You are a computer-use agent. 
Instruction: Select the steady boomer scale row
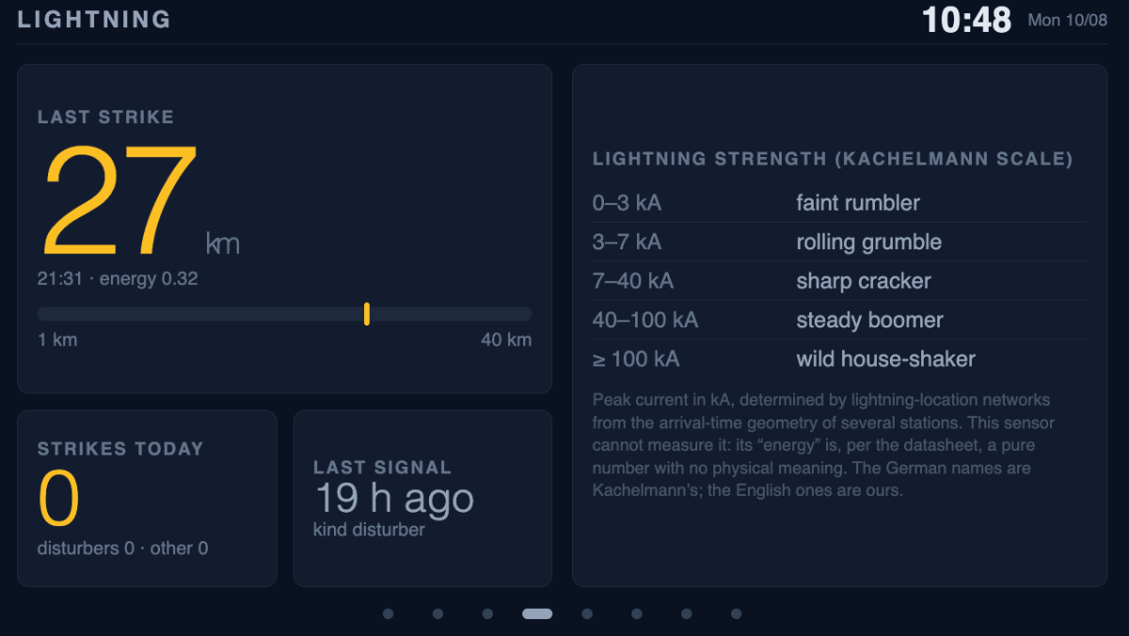click(x=839, y=320)
